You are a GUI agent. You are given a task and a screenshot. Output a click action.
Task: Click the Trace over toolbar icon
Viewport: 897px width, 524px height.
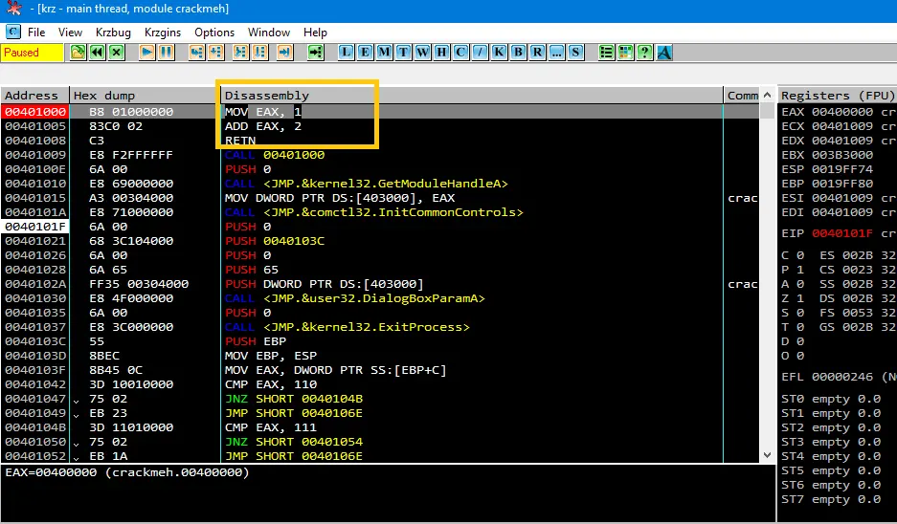pyautogui.click(x=260, y=53)
